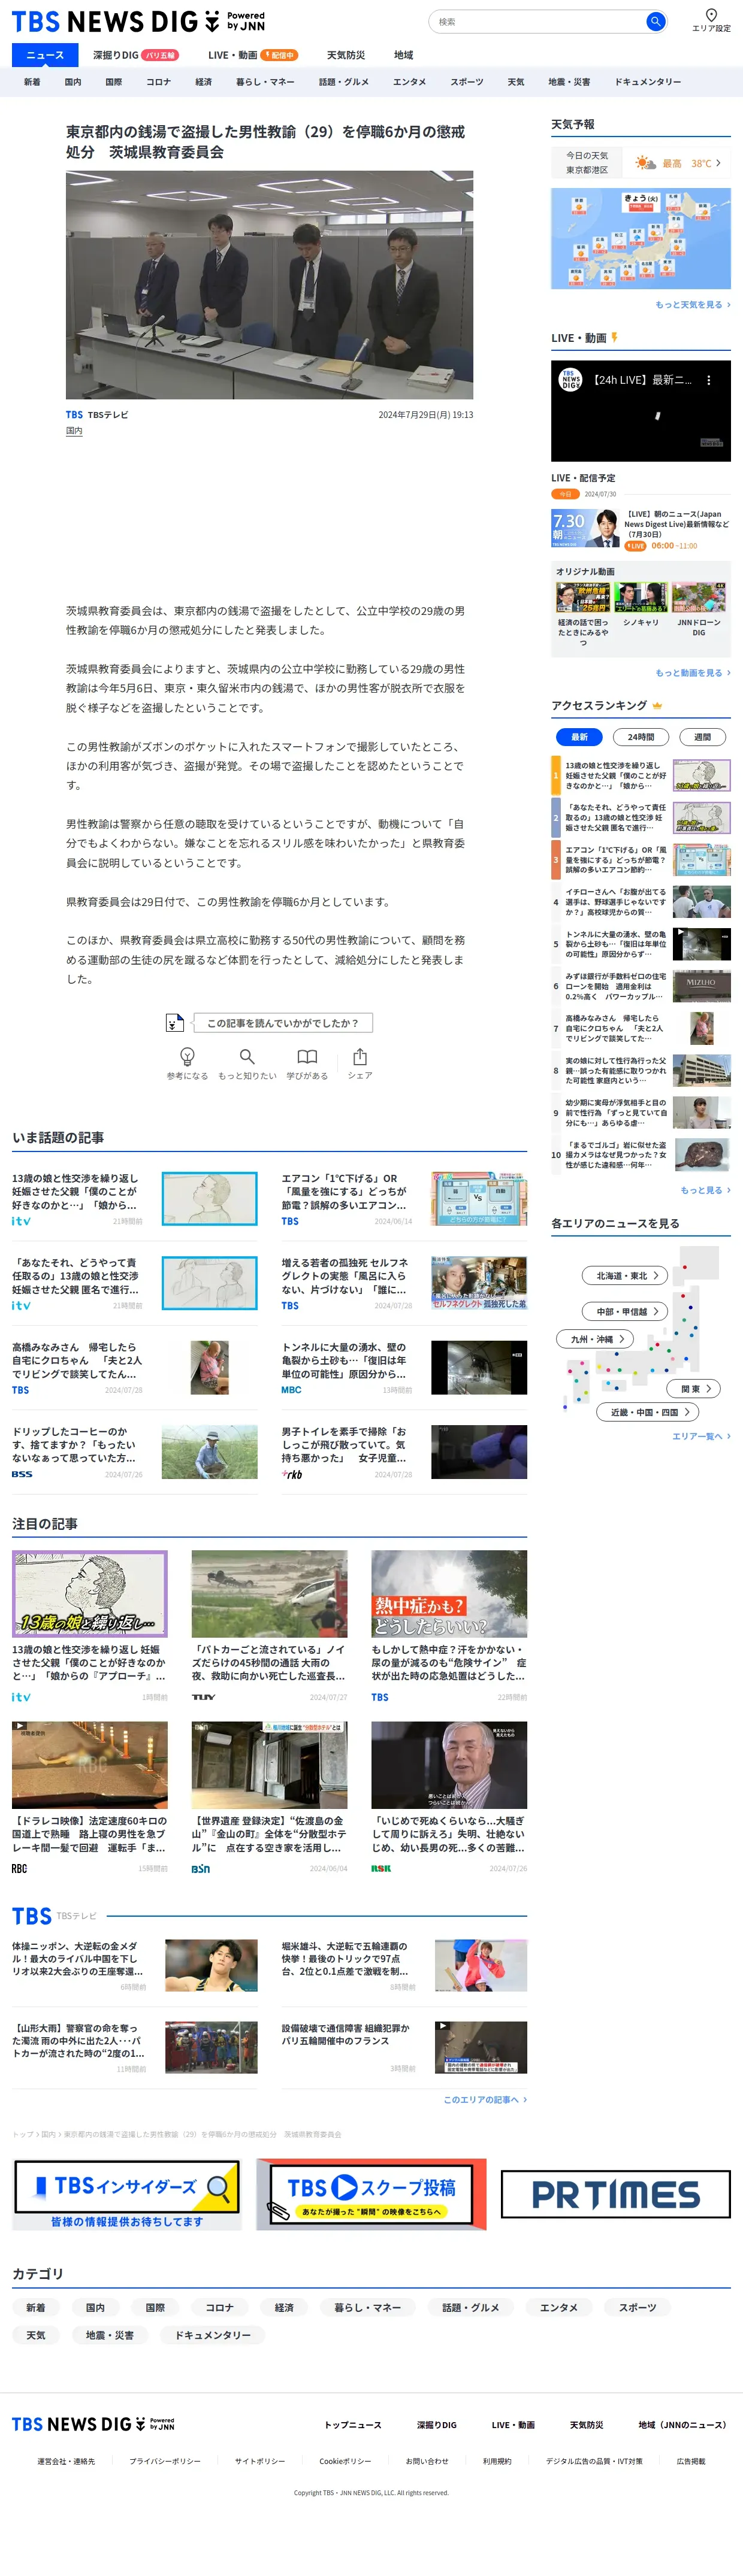Click the 参考になる lightbulb icon
The image size is (743, 2576).
(187, 1056)
